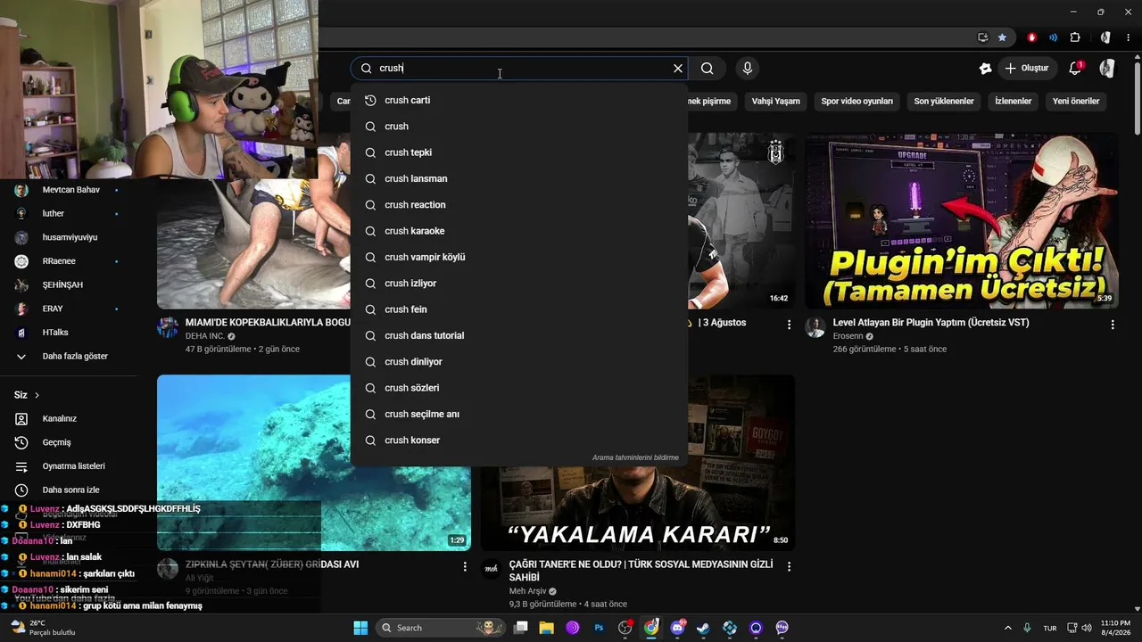This screenshot has width=1142, height=642.
Task: Open 'Geçmiş' watch history
Action: 68,443
